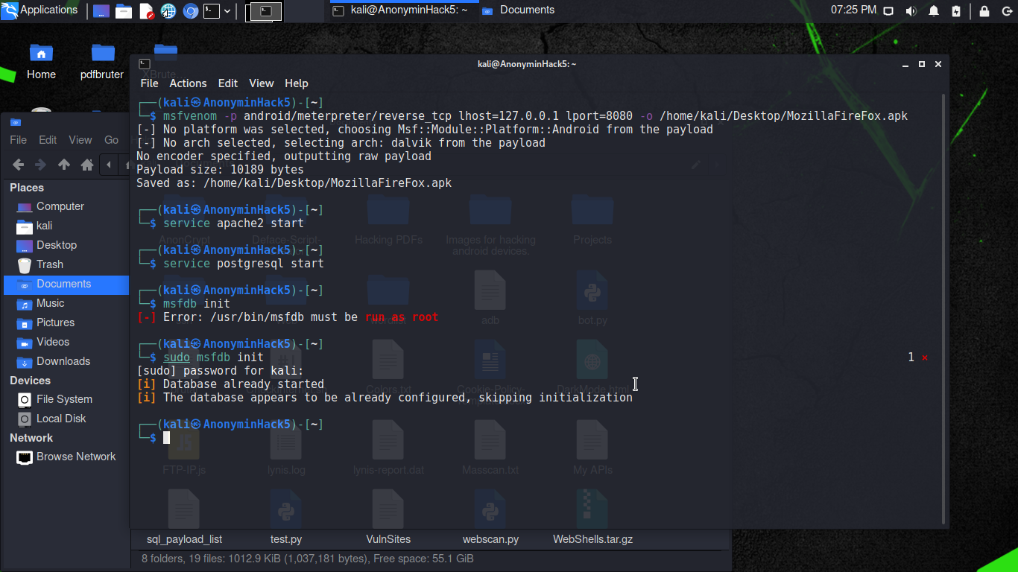1018x572 pixels.
Task: Click the terminal prompt input cursor
Action: (167, 438)
